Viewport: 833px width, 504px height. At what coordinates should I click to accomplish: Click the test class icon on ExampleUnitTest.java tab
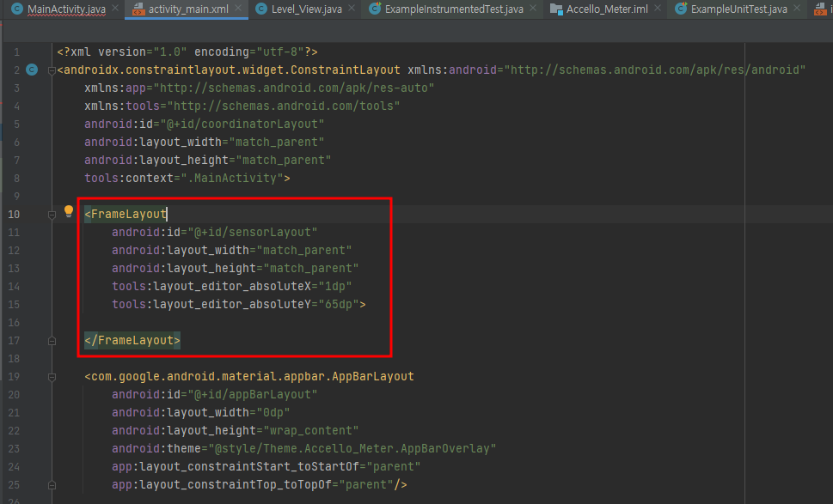[x=681, y=9]
